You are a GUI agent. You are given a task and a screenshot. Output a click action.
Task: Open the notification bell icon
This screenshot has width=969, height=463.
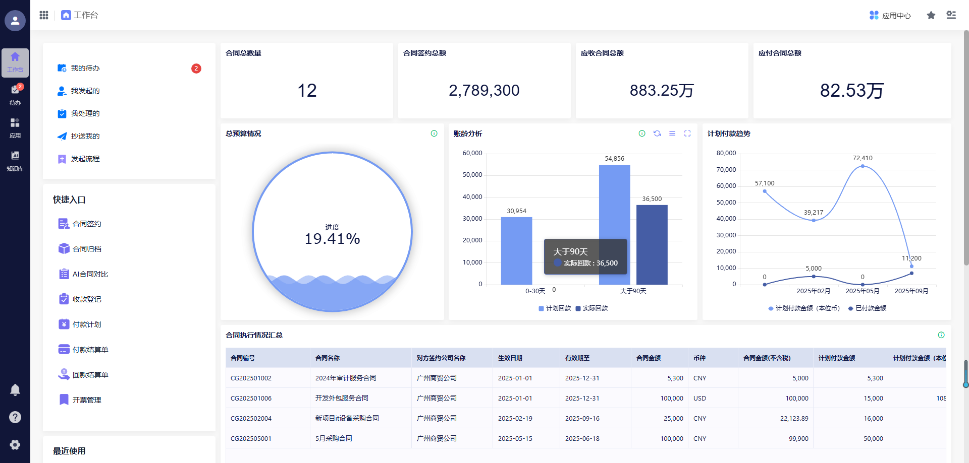15,389
